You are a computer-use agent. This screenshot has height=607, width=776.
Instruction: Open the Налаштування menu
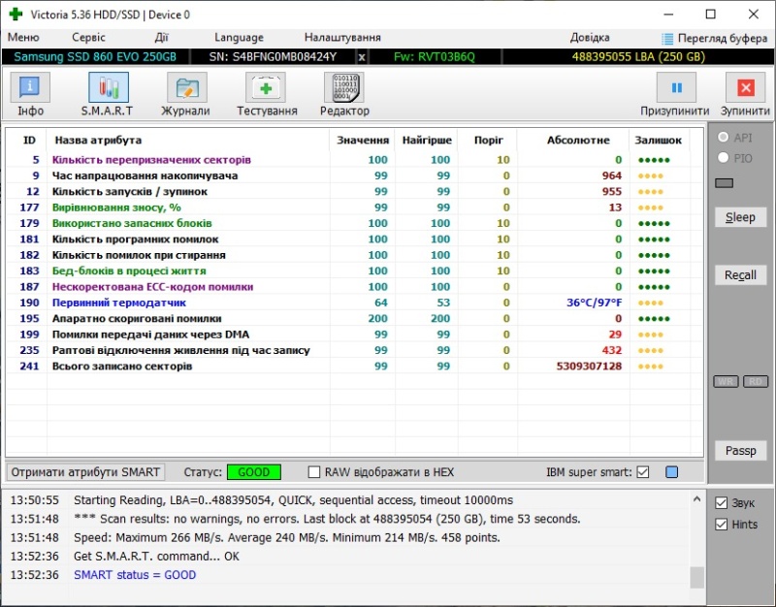[x=342, y=38]
